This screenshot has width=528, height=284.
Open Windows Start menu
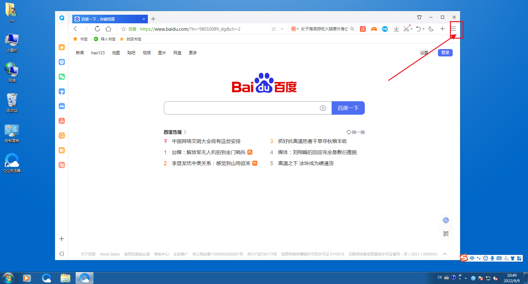[8, 278]
